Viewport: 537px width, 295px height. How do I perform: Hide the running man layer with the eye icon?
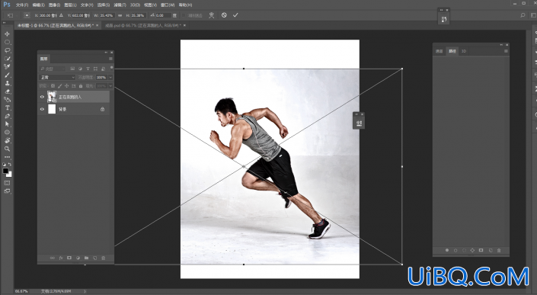point(42,97)
